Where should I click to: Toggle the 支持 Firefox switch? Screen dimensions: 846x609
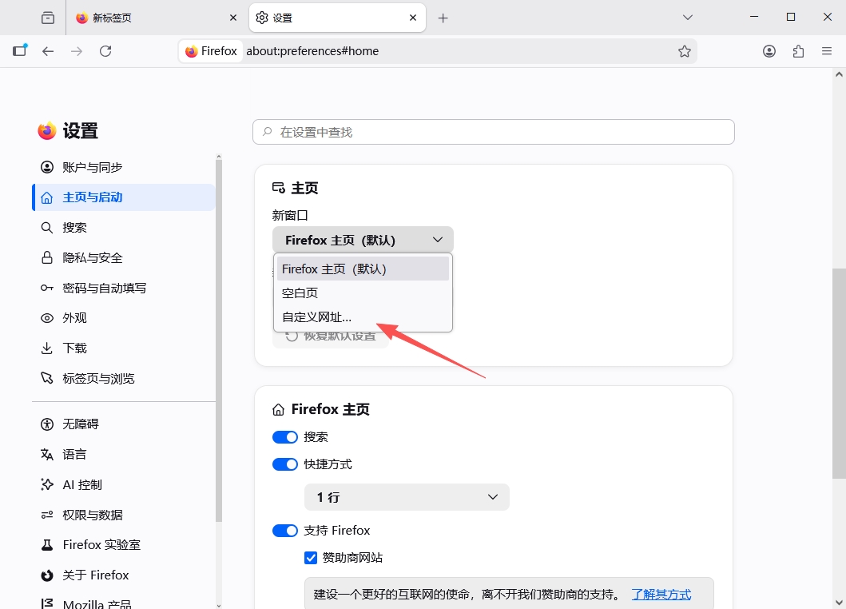pyautogui.click(x=285, y=531)
